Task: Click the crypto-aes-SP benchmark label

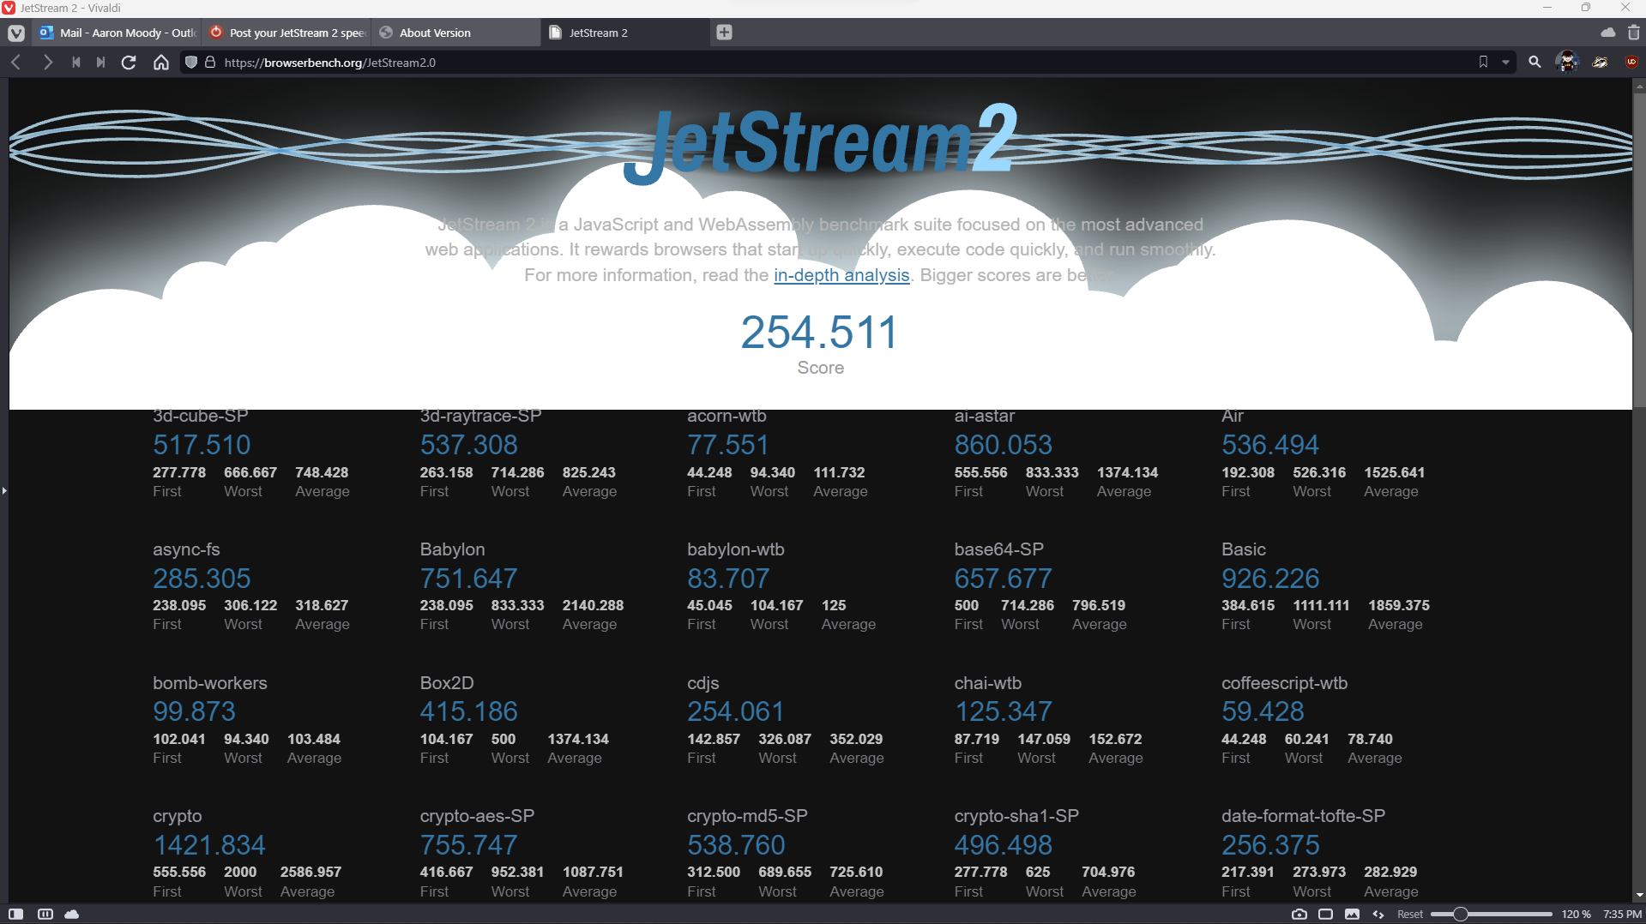Action: coord(477,816)
